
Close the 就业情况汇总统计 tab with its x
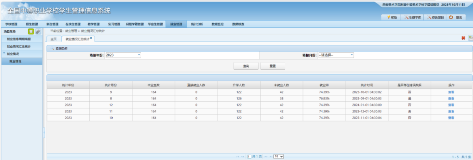[91, 38]
